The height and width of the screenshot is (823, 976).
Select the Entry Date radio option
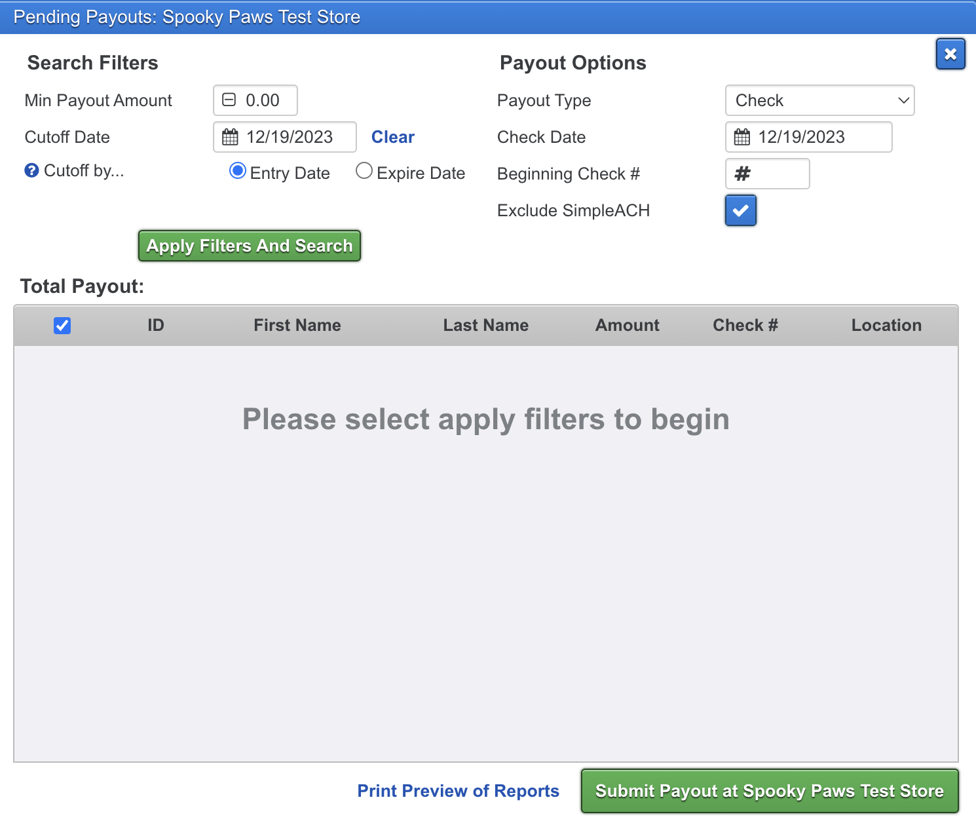pyautogui.click(x=238, y=172)
